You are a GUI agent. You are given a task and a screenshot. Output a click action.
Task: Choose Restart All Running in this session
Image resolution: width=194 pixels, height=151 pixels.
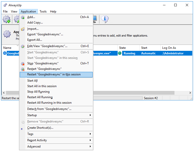[x=56, y=103]
